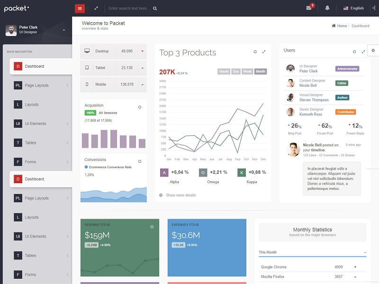Click the Alpha product A badge
This screenshot has height=284, width=379.
[x=164, y=172]
